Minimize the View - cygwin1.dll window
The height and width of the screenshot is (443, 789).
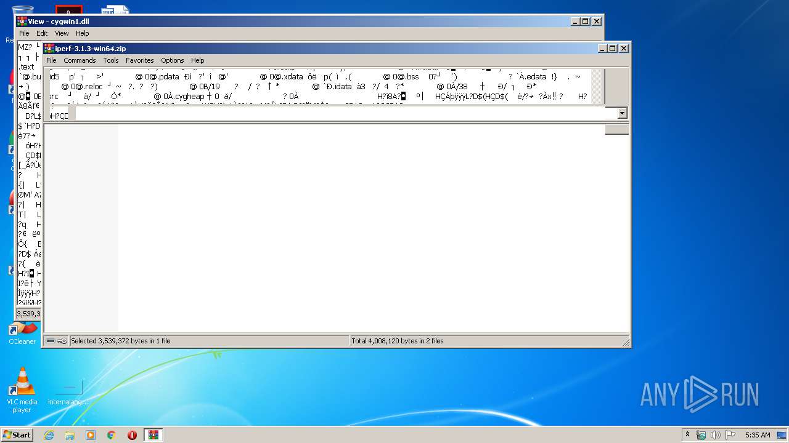click(575, 21)
